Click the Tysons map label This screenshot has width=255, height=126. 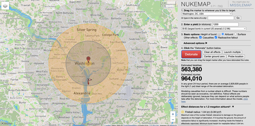(x=34, y=56)
